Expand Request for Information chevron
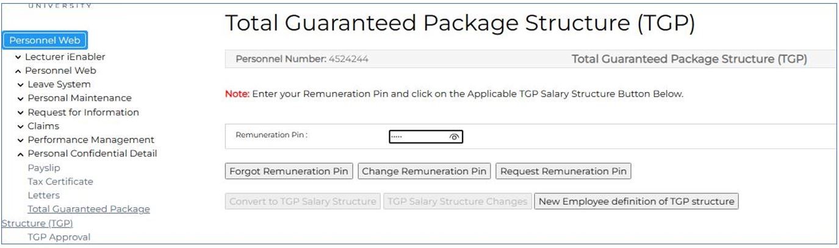The width and height of the screenshot is (839, 248). coord(21,113)
